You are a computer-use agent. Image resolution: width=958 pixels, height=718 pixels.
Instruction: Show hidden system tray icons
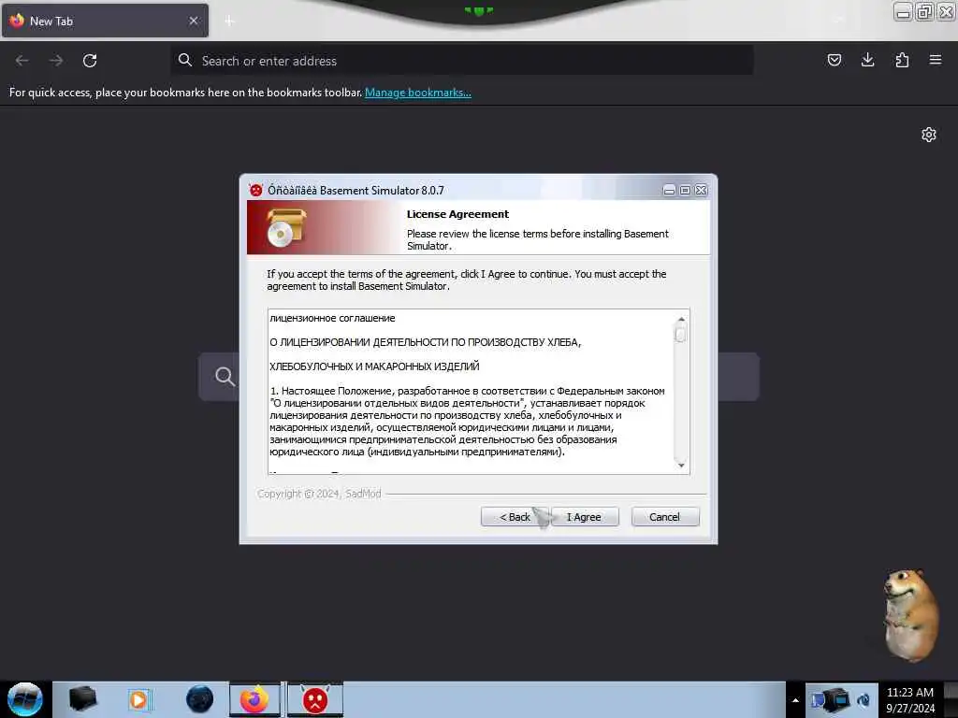click(795, 700)
